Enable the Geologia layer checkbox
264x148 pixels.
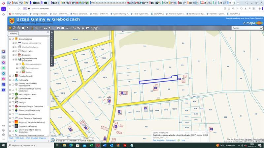coord(13,102)
